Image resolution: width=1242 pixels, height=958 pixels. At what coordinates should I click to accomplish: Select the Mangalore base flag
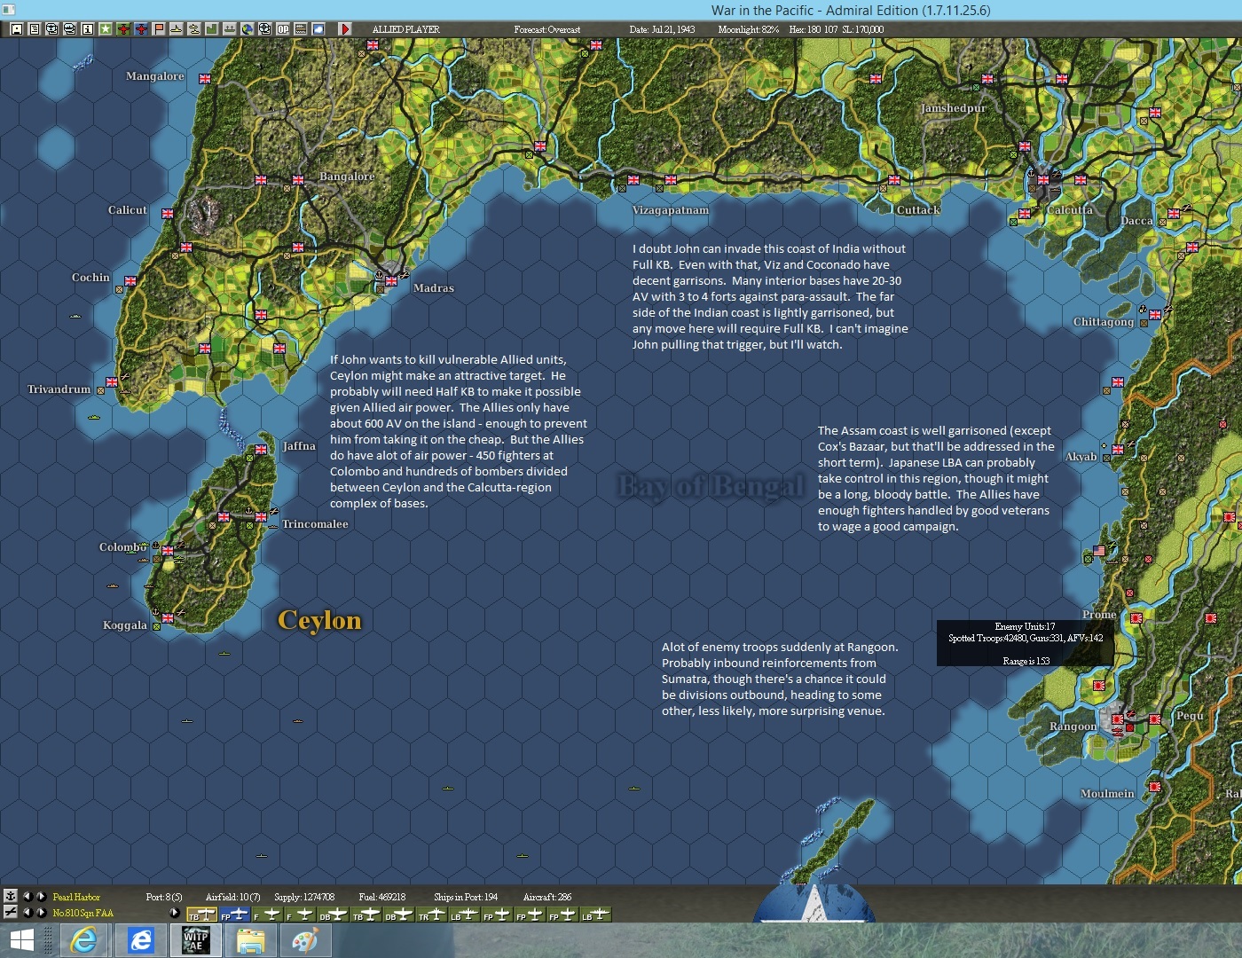pos(205,78)
